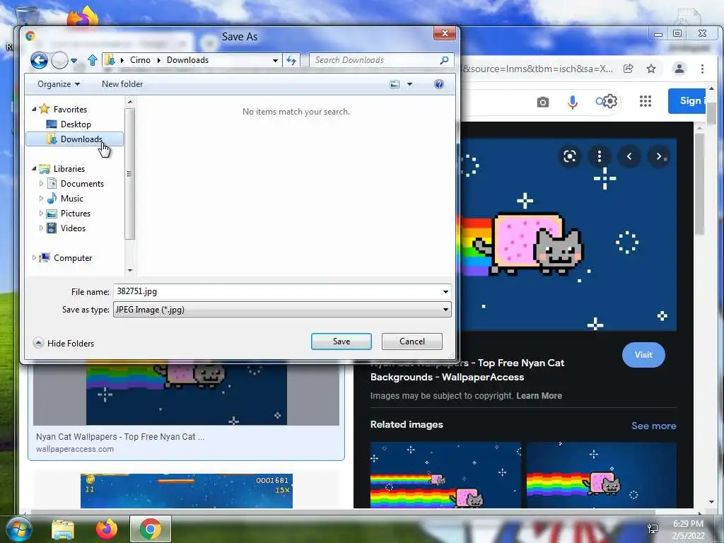Open File Explorer from taskbar
724x543 pixels.
pyautogui.click(x=63, y=529)
